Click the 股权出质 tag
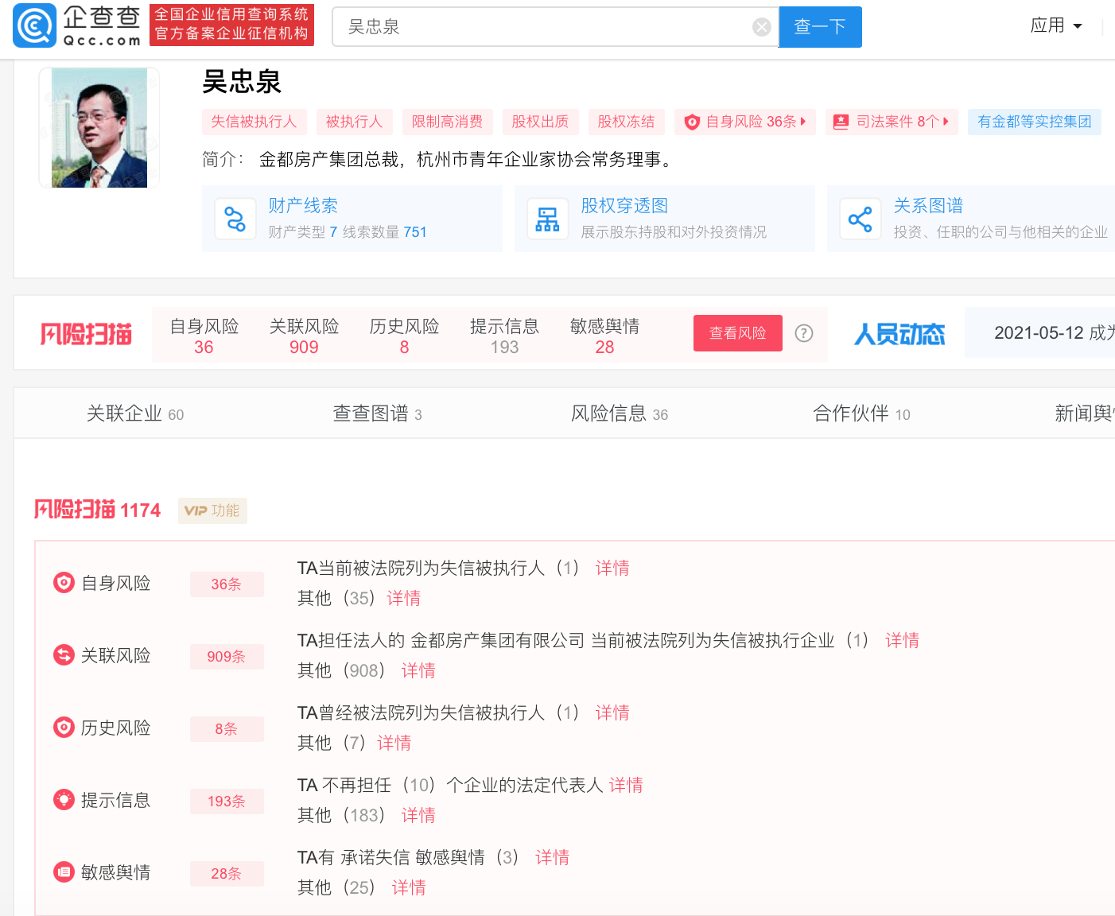1115x916 pixels. pos(540,122)
